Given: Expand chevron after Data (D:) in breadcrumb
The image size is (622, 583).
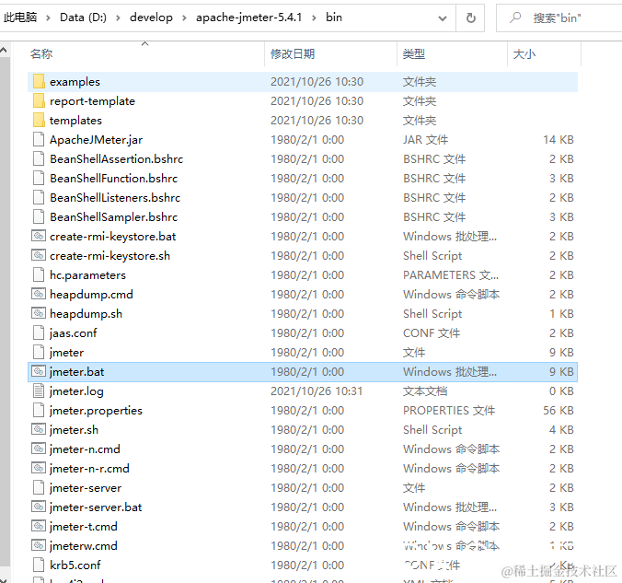Looking at the screenshot, I should (x=118, y=17).
